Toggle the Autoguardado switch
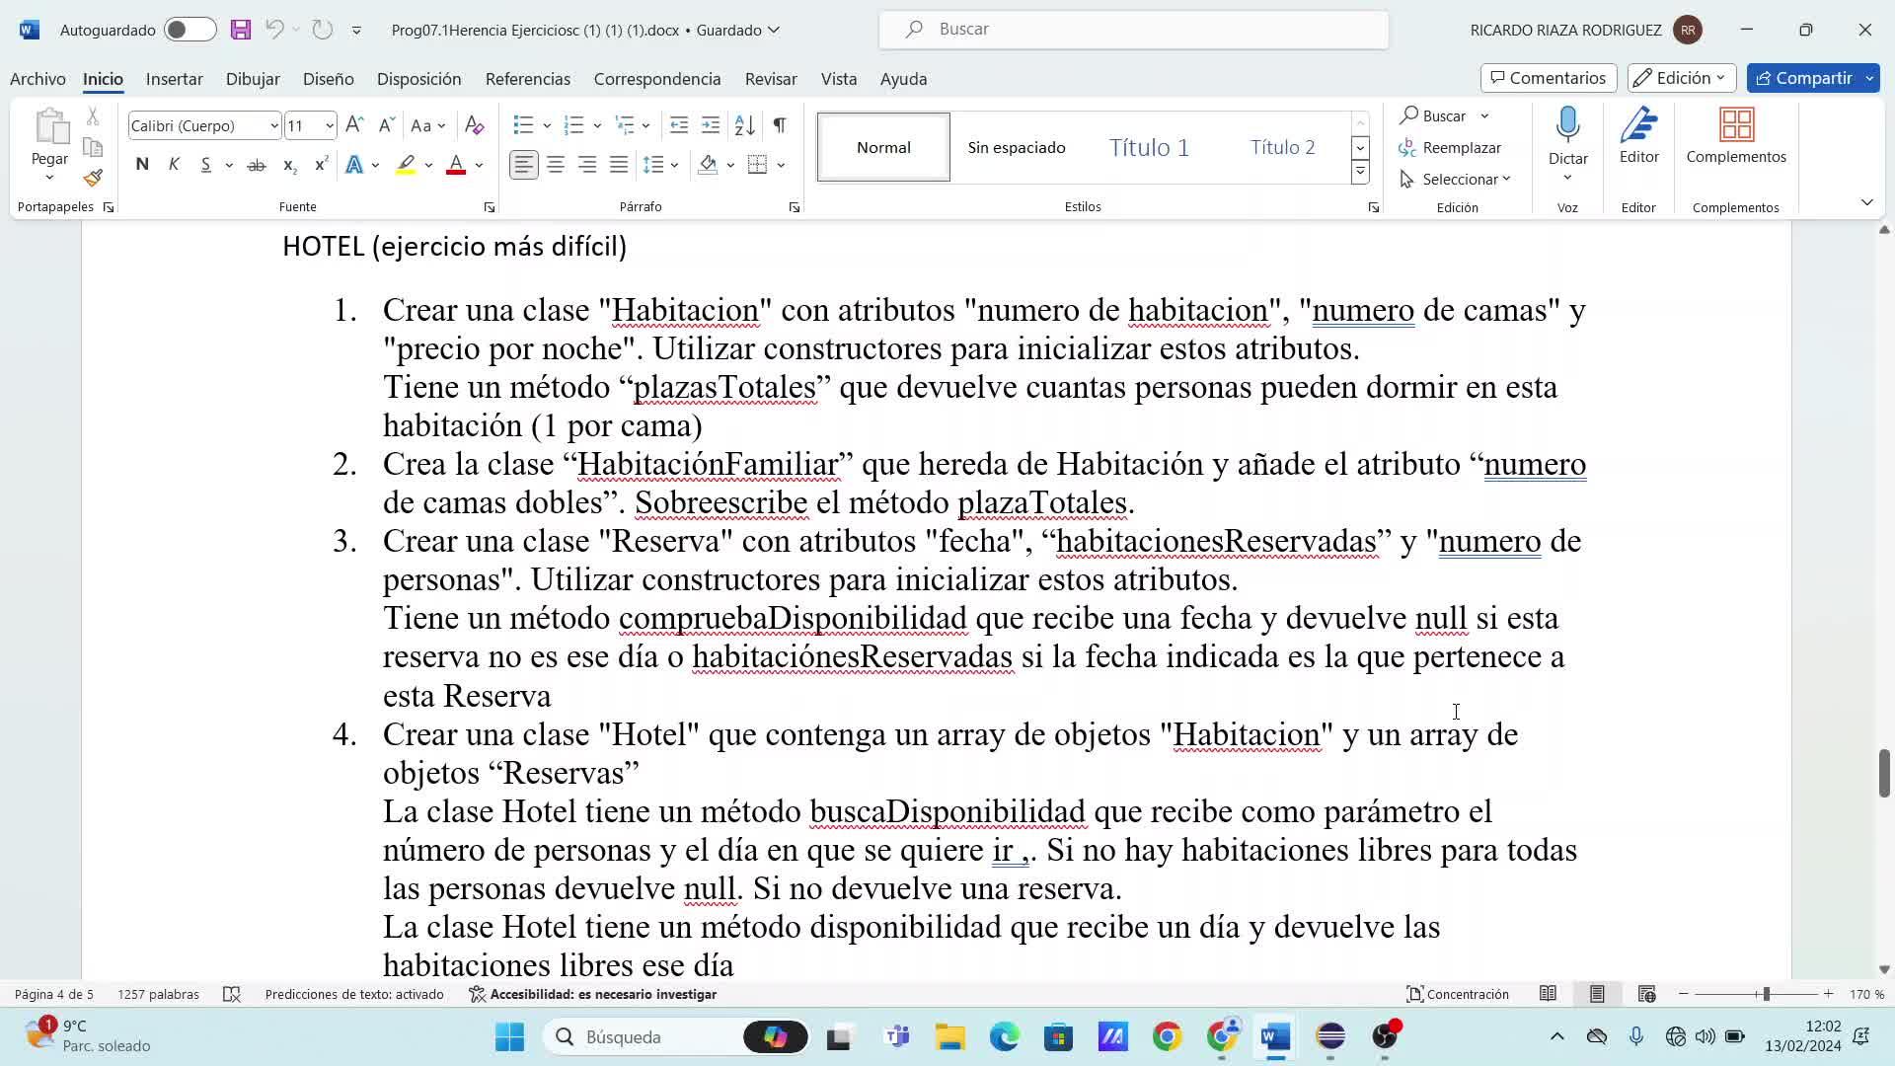Image resolution: width=1895 pixels, height=1066 pixels. point(189,30)
